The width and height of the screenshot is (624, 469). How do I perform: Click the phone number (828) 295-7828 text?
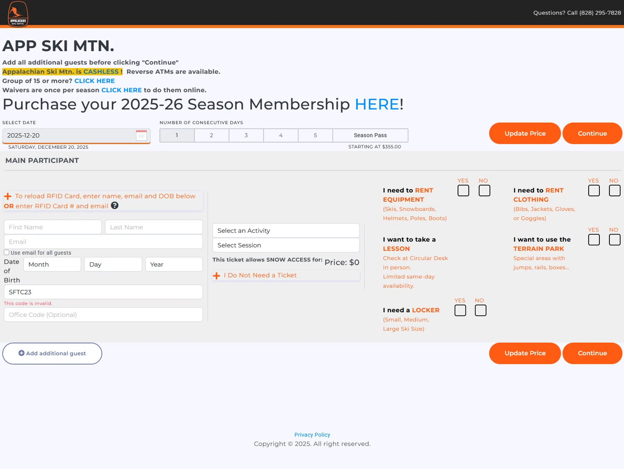click(600, 13)
